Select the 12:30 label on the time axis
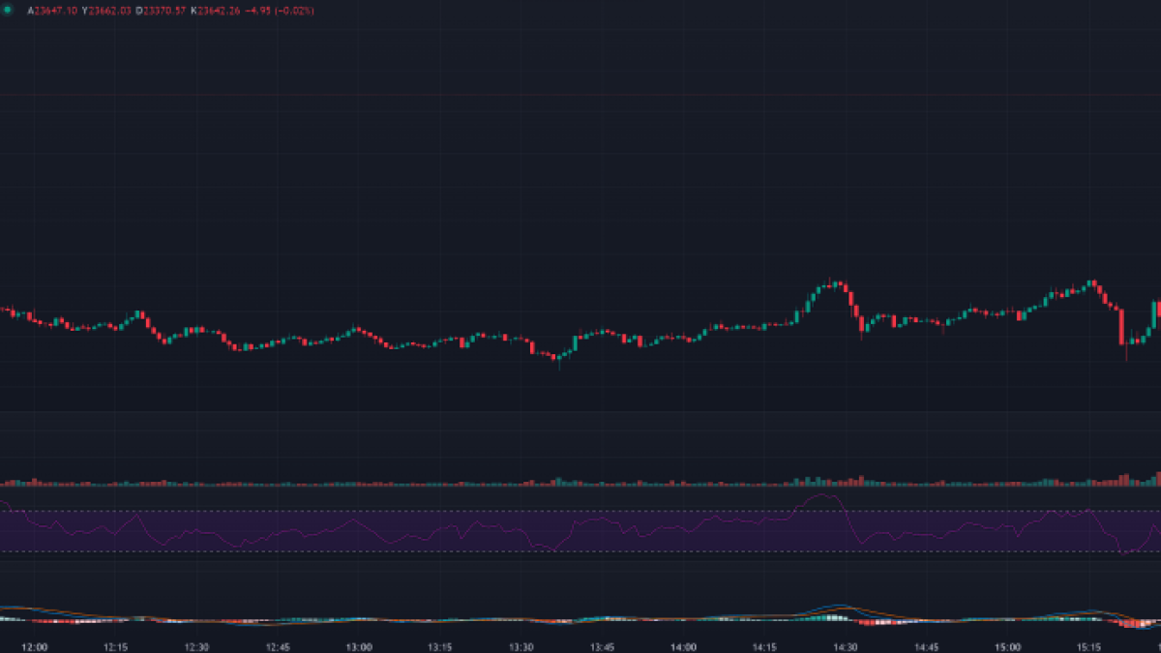 (x=196, y=646)
